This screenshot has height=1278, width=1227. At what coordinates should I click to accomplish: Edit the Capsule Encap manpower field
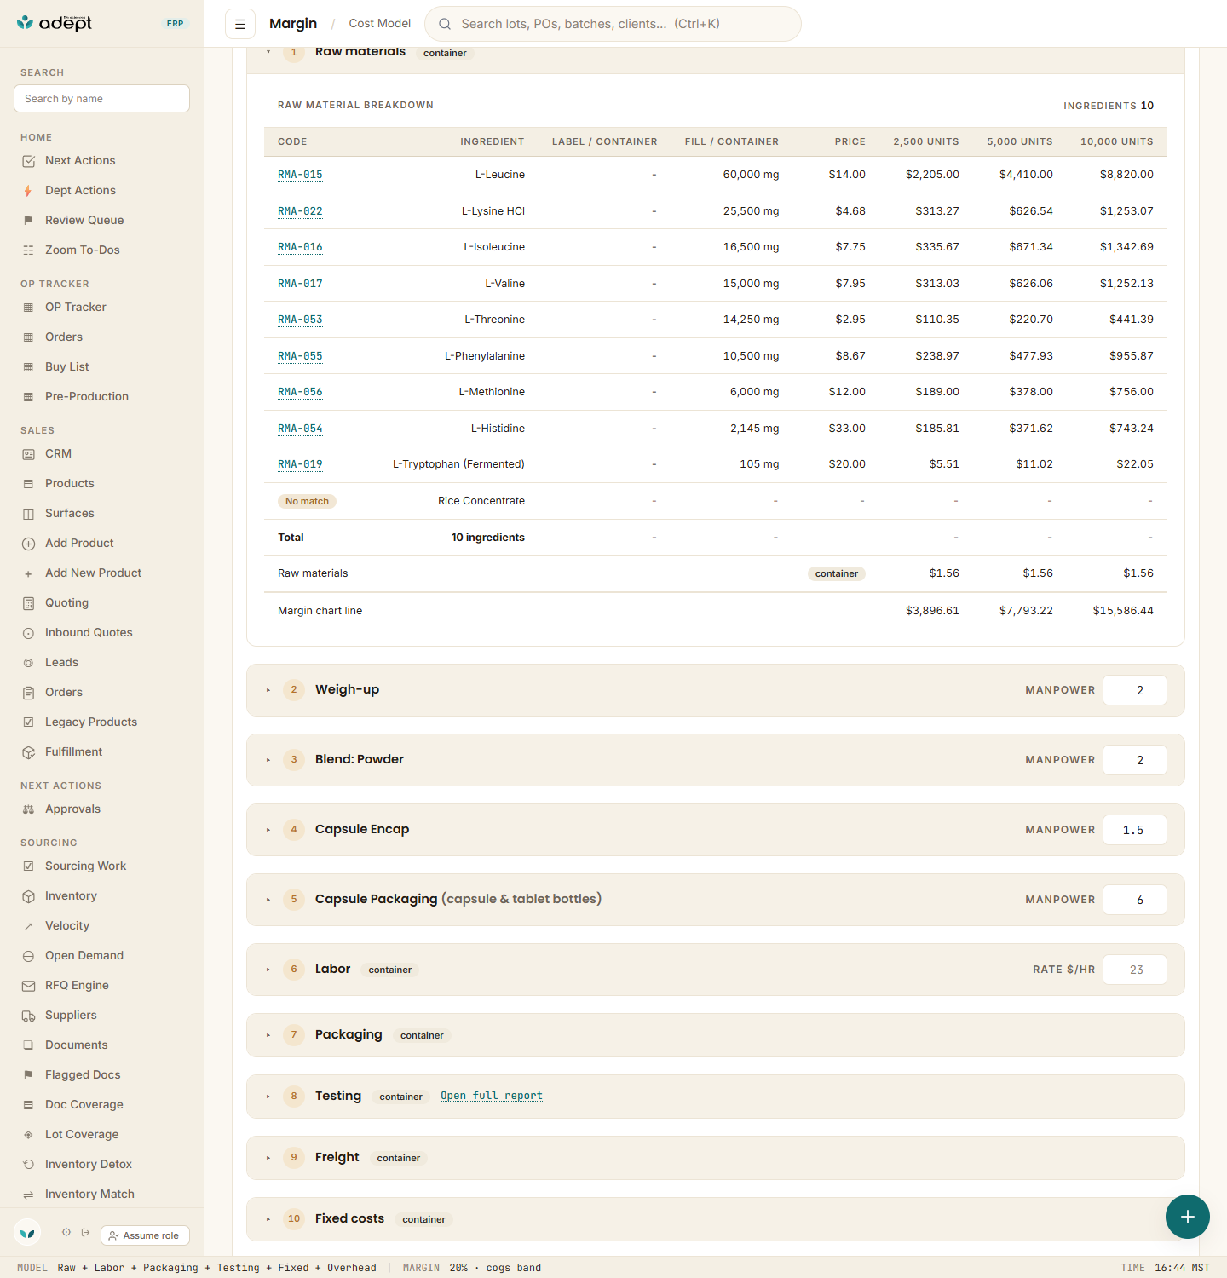(1135, 830)
